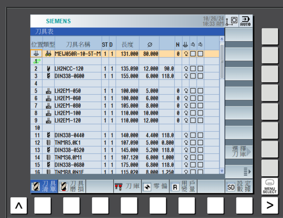Viewport: 283px width, 218px height.
Task: Click the right arrow extend key
Action: click(x=270, y=206)
